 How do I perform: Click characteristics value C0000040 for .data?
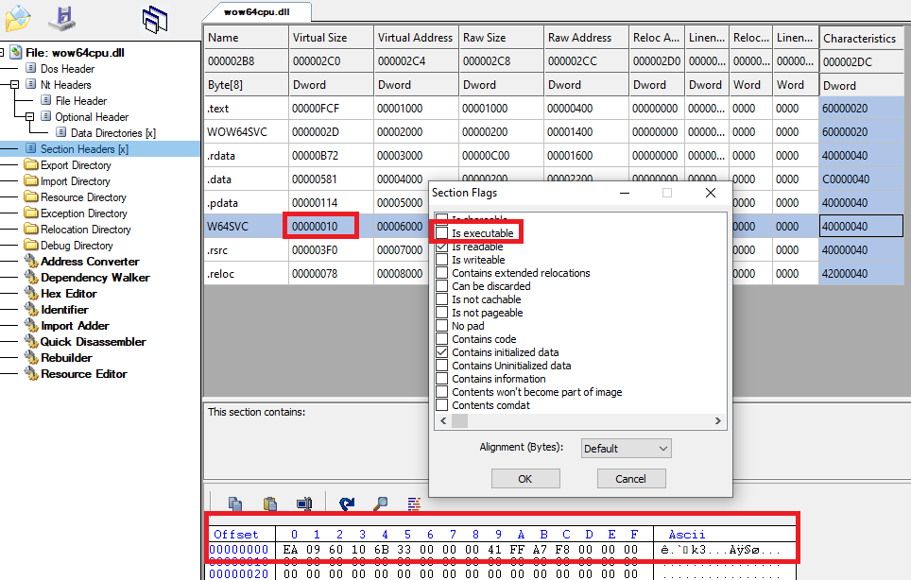(x=862, y=179)
